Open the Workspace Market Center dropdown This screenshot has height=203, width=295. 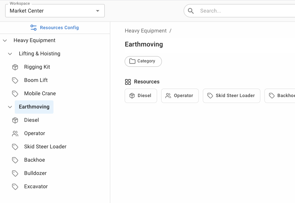55,11
